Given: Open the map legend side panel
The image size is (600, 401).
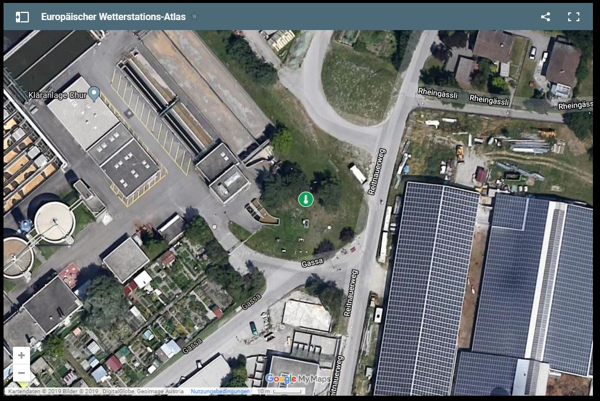Looking at the screenshot, I should click(22, 17).
